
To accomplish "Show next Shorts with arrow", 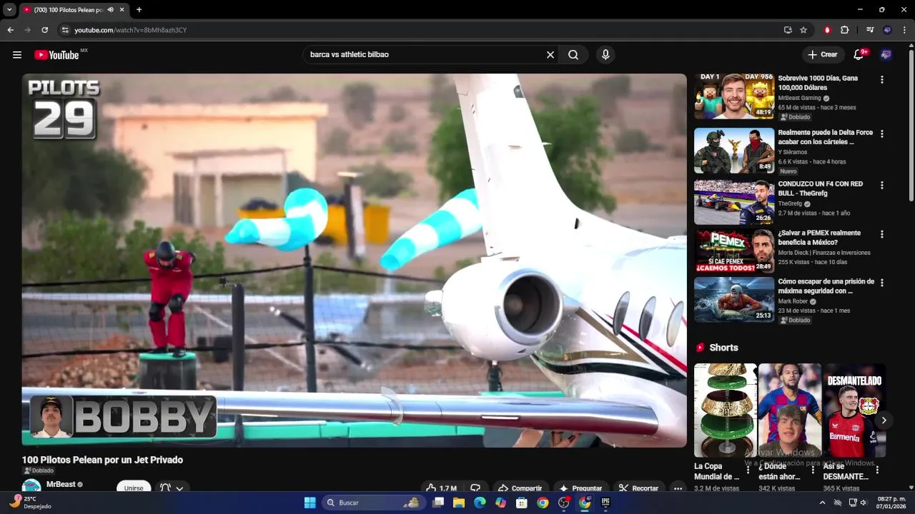I will click(884, 420).
